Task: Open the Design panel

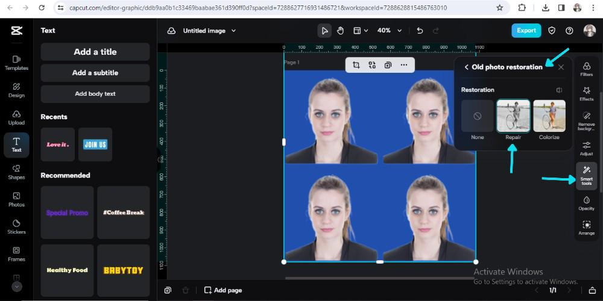Action: (x=16, y=90)
